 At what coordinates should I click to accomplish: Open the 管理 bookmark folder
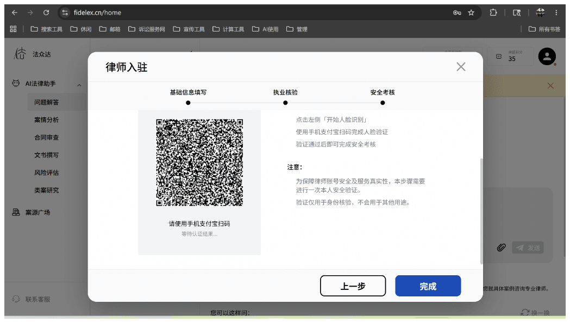pyautogui.click(x=297, y=29)
